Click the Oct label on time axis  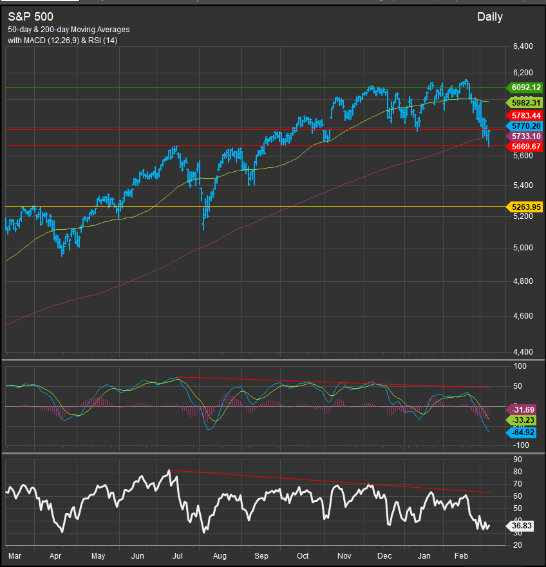[303, 556]
